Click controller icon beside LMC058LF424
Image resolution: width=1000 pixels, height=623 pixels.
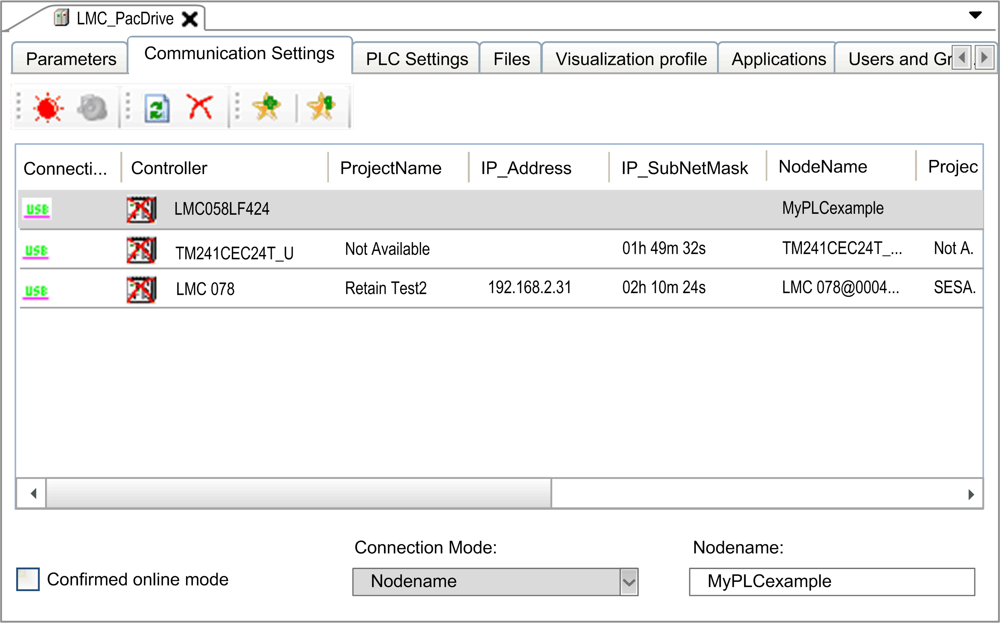coord(141,209)
